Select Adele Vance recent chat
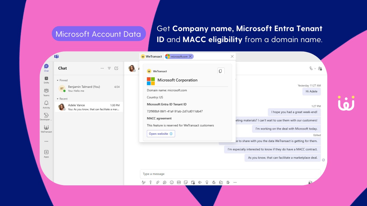Viewport: 367px width, 206px height. click(89, 107)
